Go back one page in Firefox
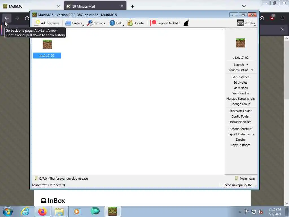Image resolution: width=289 pixels, height=217 pixels. coord(7,18)
